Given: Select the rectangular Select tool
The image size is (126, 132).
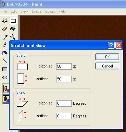Looking at the screenshot, I should click(13, 21).
